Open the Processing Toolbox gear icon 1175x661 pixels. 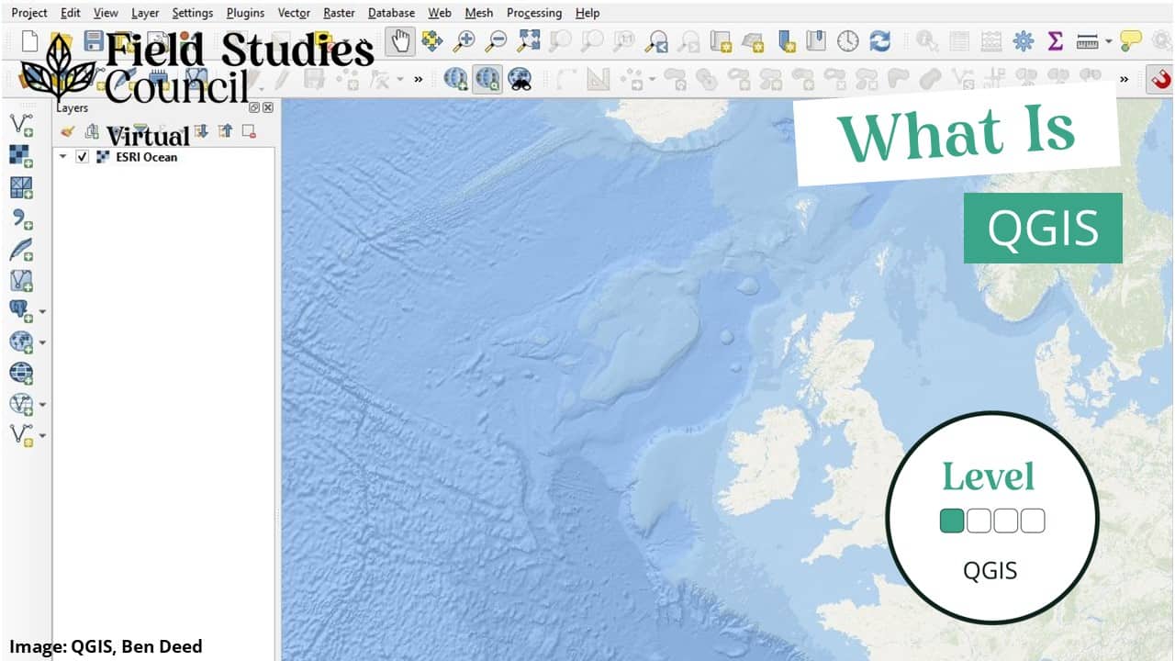point(1024,41)
